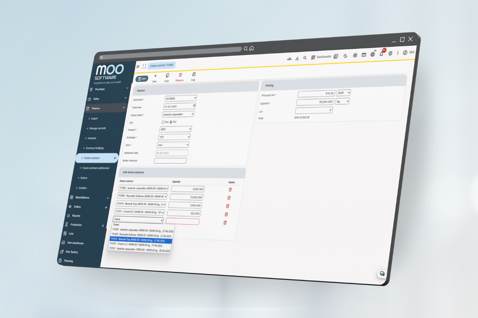Click the Price per ton field
This screenshot has width=478, height=318.
coord(316,94)
